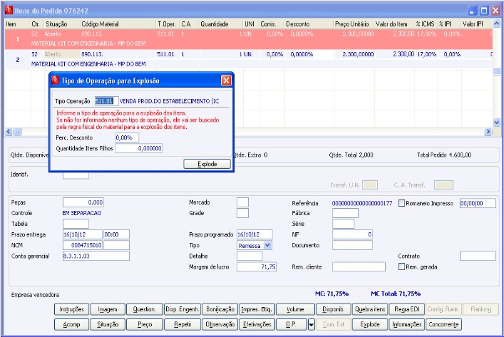Viewport: 504px width, 337px height.
Task: Click the Desconto column header
Action: pyautogui.click(x=309, y=24)
